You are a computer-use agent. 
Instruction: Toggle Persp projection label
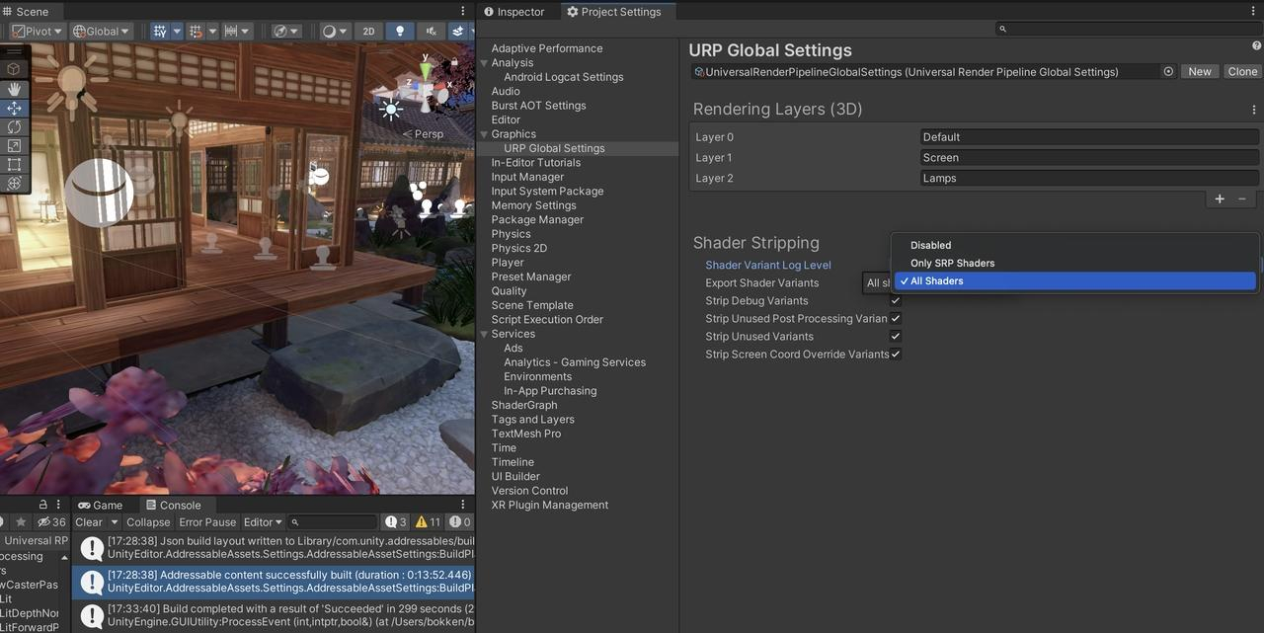(423, 133)
